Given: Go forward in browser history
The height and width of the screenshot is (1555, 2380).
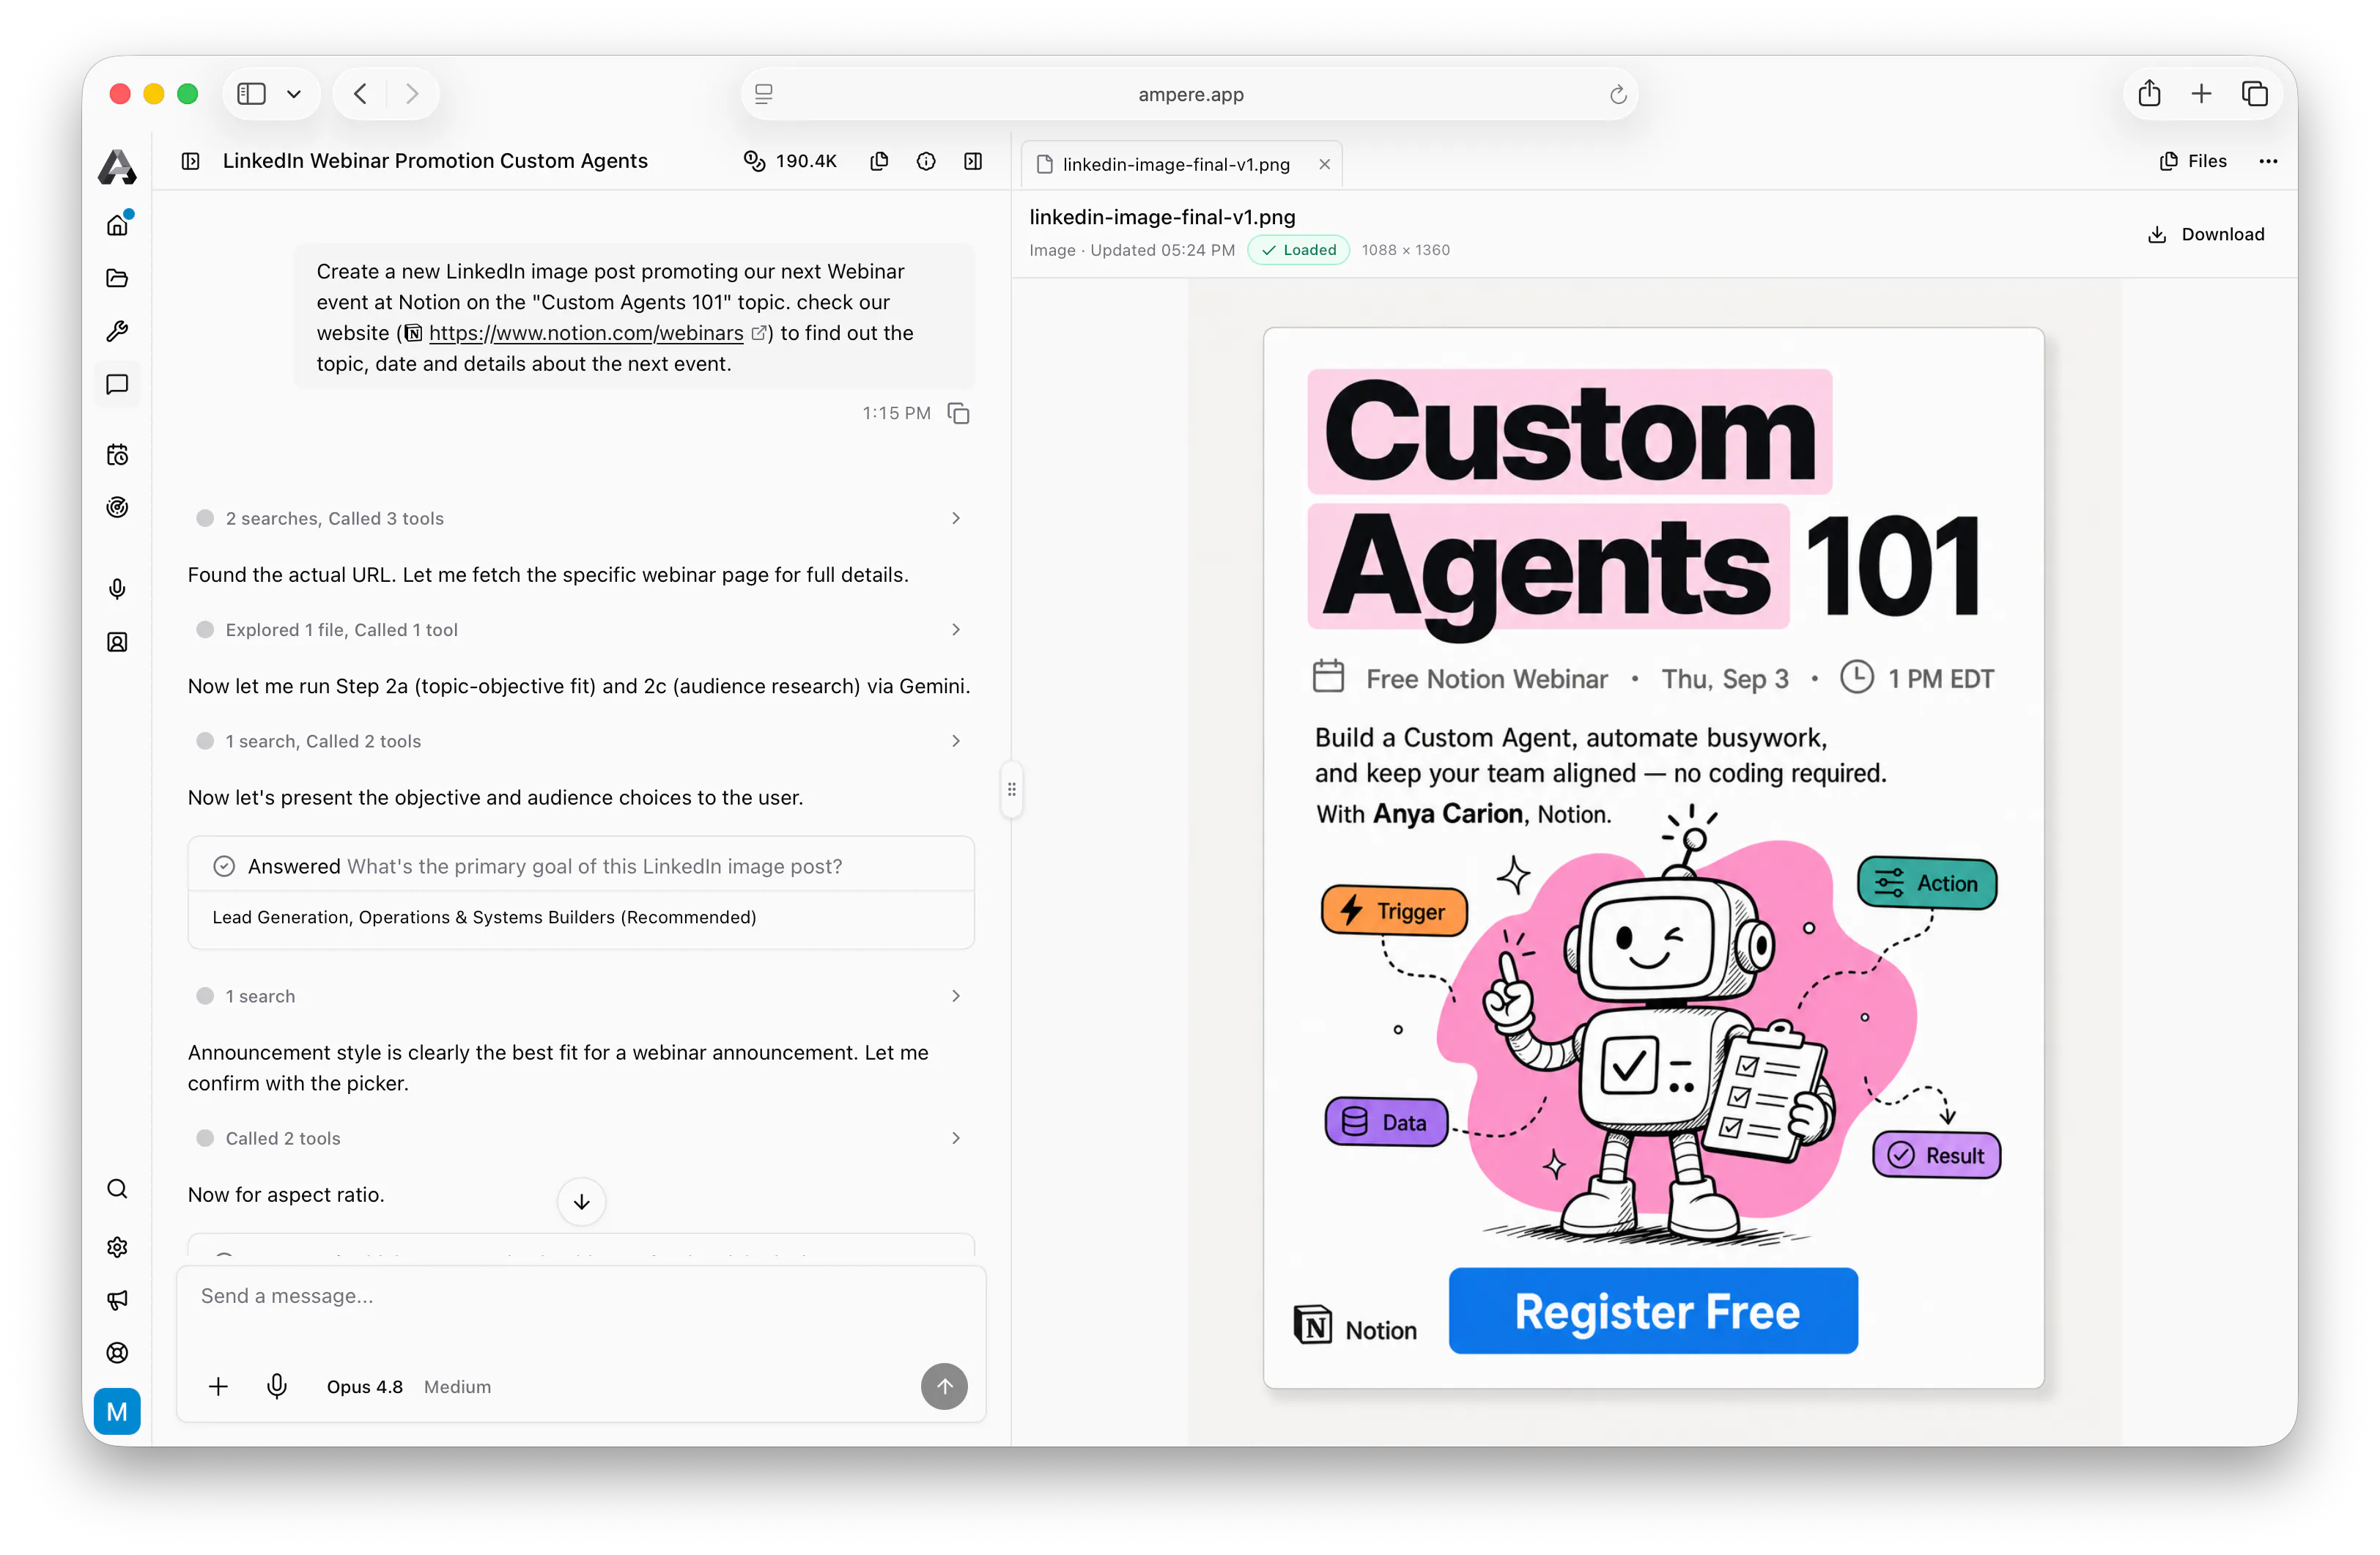Looking at the screenshot, I should 412,94.
